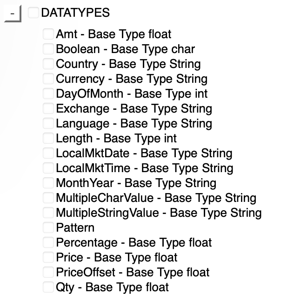This screenshot has height=294, width=281.
Task: Toggle the MonthYear checkbox
Action: pyautogui.click(x=48, y=183)
